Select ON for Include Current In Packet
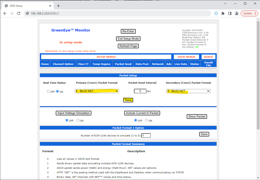The image size is (260, 180). pyautogui.click(x=147, y=121)
